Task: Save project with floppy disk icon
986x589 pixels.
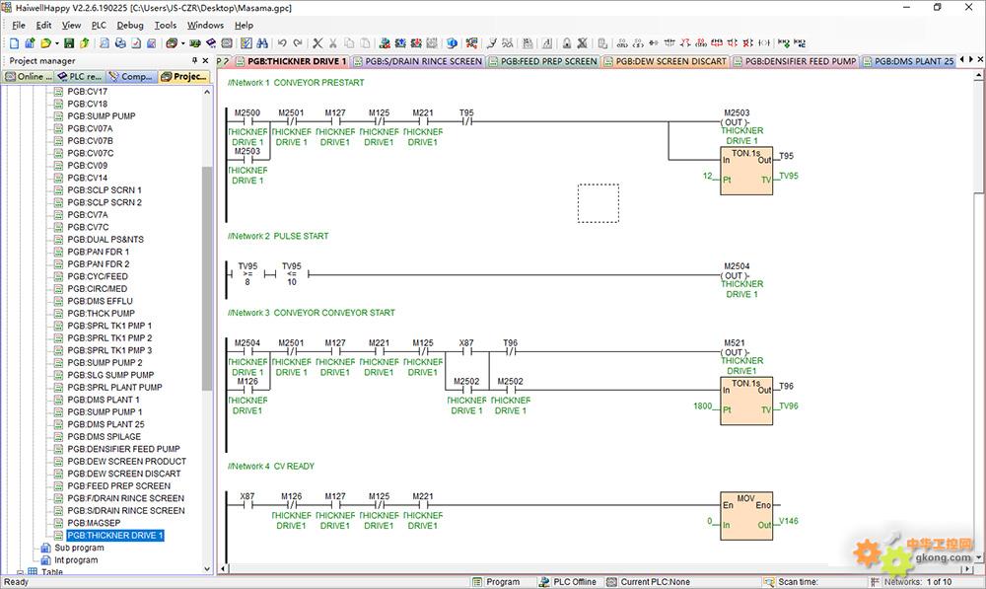Action: 69,43
